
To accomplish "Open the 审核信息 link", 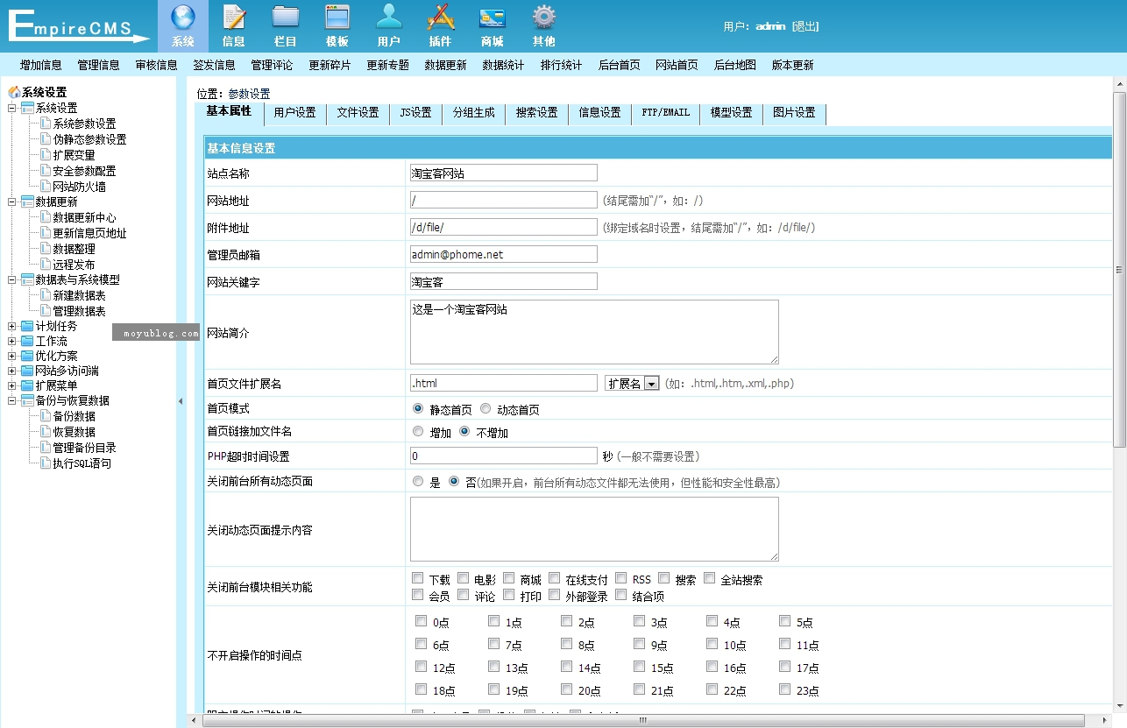I will (157, 65).
